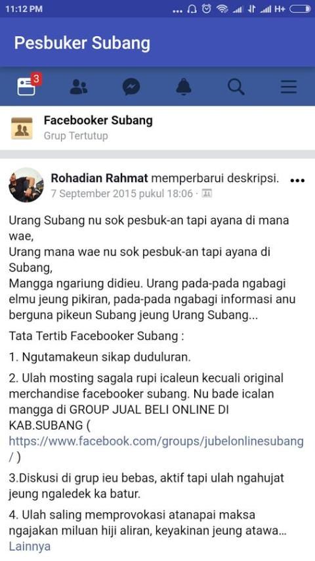Tap the Facebooker Subang group icon
Screen dimensions: 315x561
tap(22, 128)
